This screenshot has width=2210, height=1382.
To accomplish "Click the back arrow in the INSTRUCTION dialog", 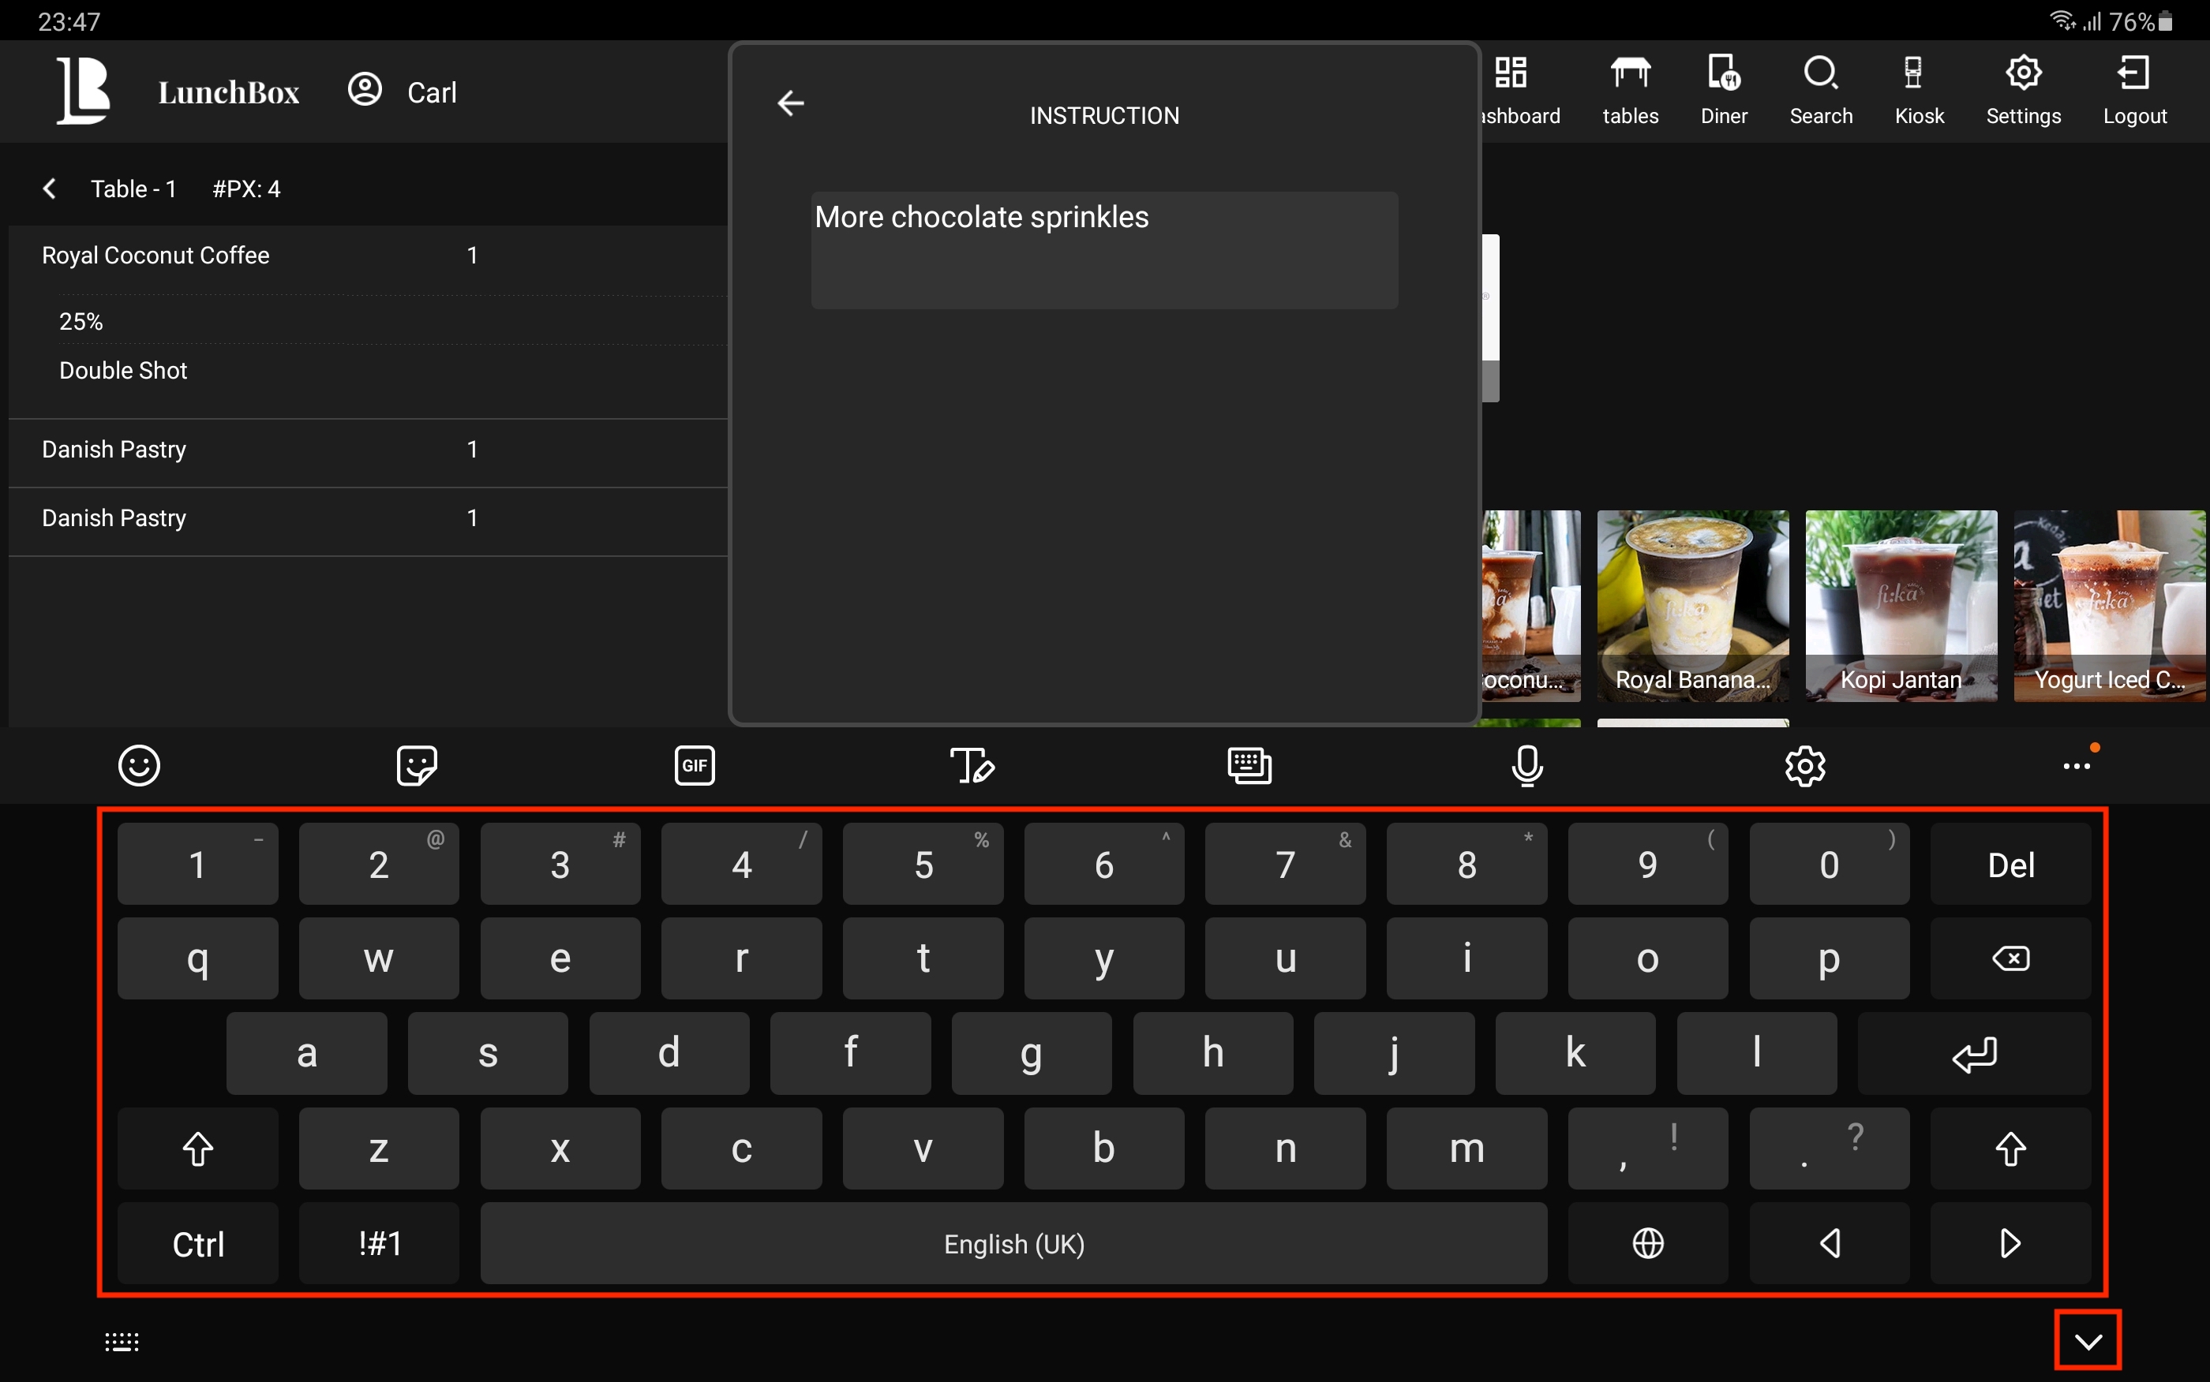I will pyautogui.click(x=791, y=103).
